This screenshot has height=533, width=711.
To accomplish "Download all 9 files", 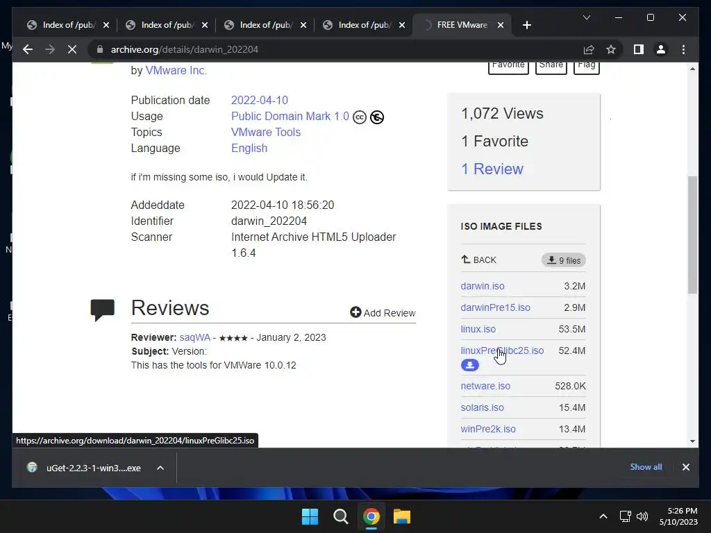I will pyautogui.click(x=564, y=260).
